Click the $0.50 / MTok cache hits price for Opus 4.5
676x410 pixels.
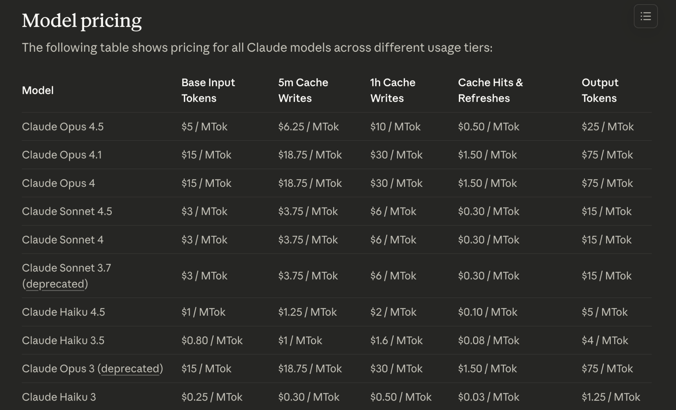click(x=488, y=127)
